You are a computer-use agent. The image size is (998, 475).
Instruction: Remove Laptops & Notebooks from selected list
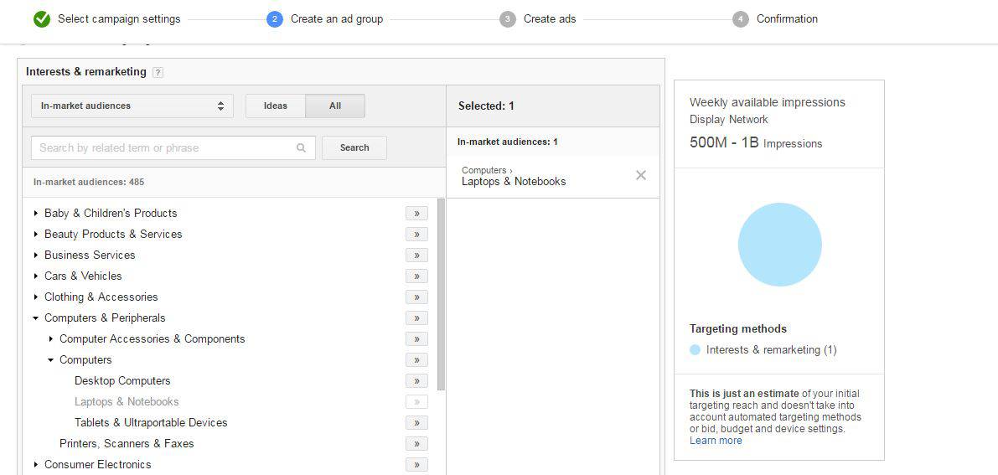click(x=641, y=175)
